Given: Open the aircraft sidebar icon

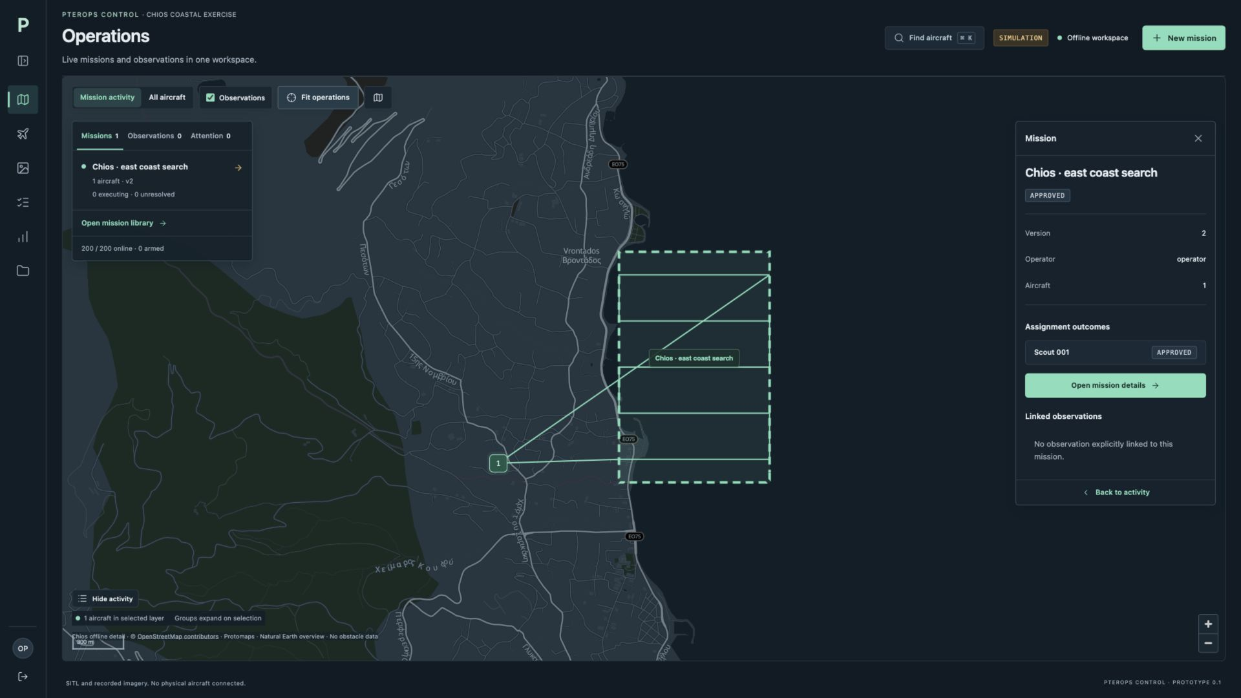Looking at the screenshot, I should (23, 134).
